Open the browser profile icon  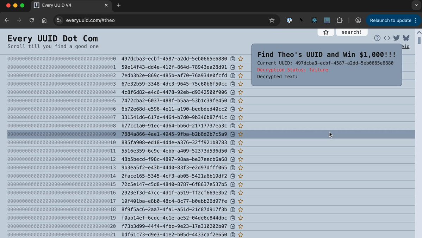coord(358,20)
